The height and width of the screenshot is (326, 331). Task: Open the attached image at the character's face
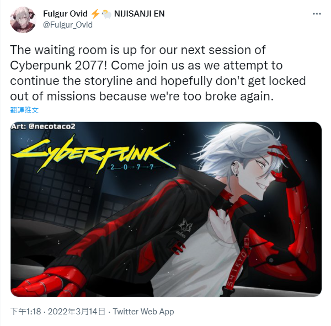(261, 174)
